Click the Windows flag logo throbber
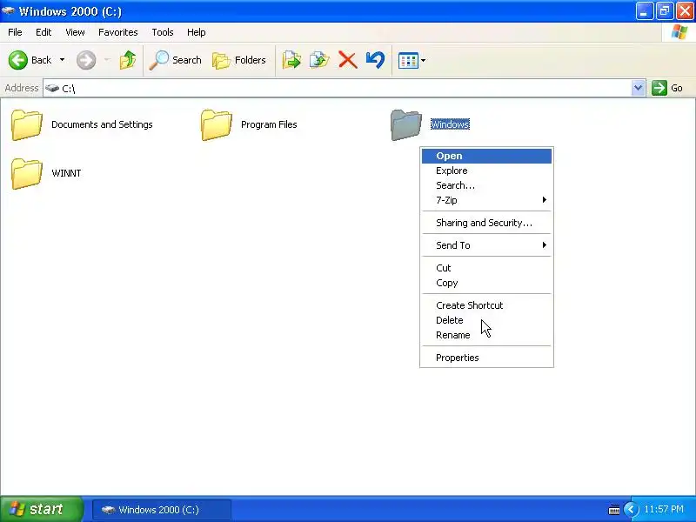The height and width of the screenshot is (522, 696). point(679,32)
